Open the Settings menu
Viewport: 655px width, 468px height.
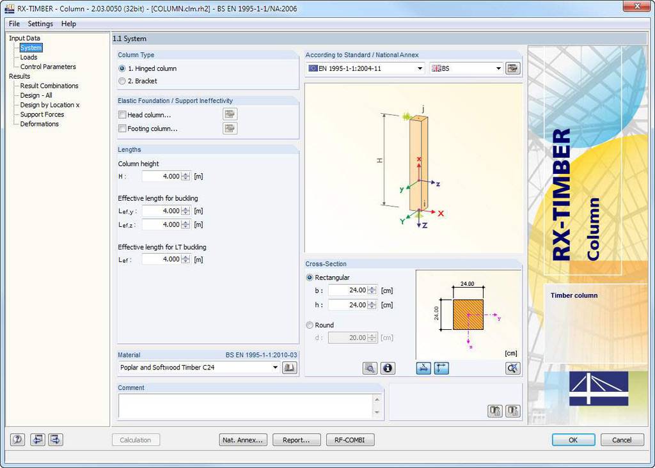coord(40,24)
